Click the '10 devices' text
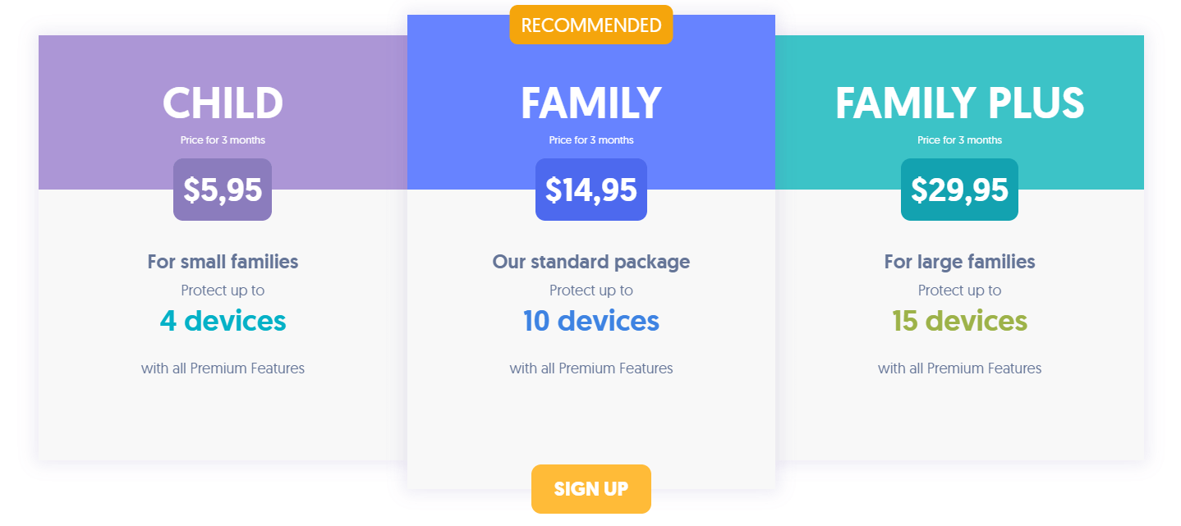Viewport: 1181px width, 526px height. click(x=591, y=320)
